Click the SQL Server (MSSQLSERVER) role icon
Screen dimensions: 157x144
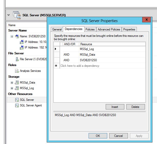[17, 15]
